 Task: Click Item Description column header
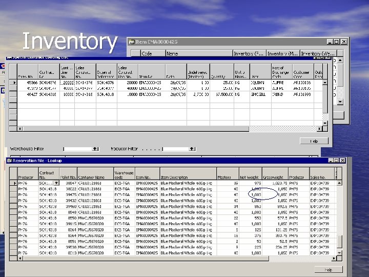point(188,174)
